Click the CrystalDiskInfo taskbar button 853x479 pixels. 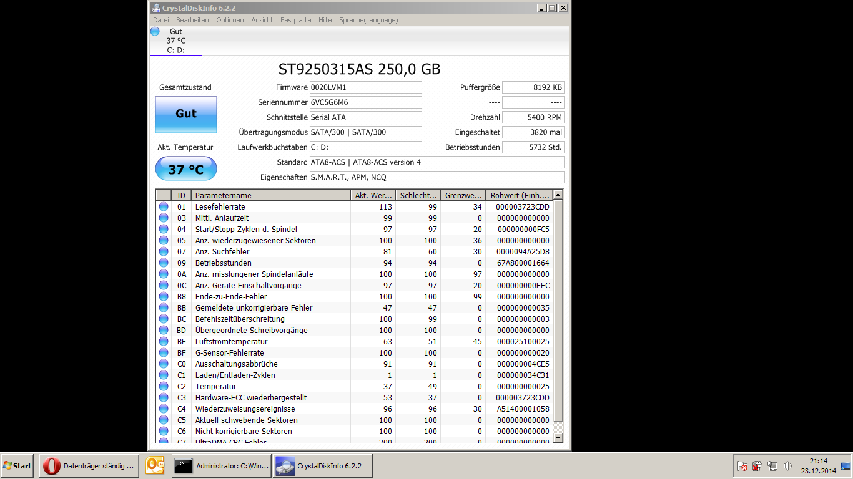pyautogui.click(x=323, y=466)
